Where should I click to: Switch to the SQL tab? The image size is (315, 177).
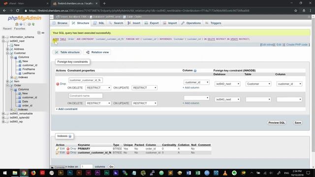pyautogui.click(x=99, y=23)
